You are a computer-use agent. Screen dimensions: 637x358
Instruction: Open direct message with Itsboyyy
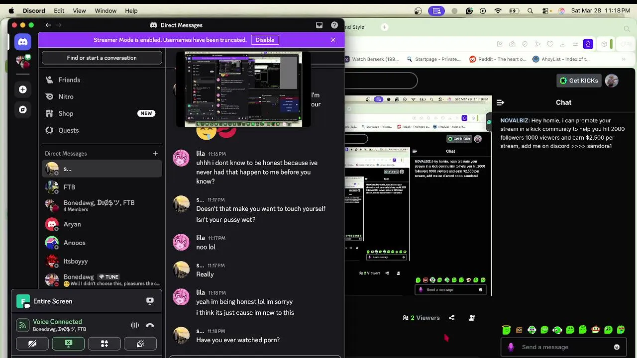(x=102, y=261)
